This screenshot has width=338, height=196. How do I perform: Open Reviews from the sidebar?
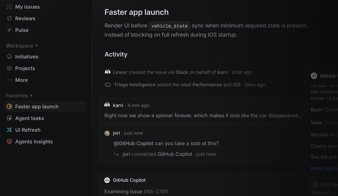tap(25, 18)
